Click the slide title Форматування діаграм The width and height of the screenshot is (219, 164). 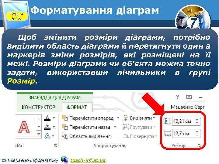pyautogui.click(x=95, y=10)
